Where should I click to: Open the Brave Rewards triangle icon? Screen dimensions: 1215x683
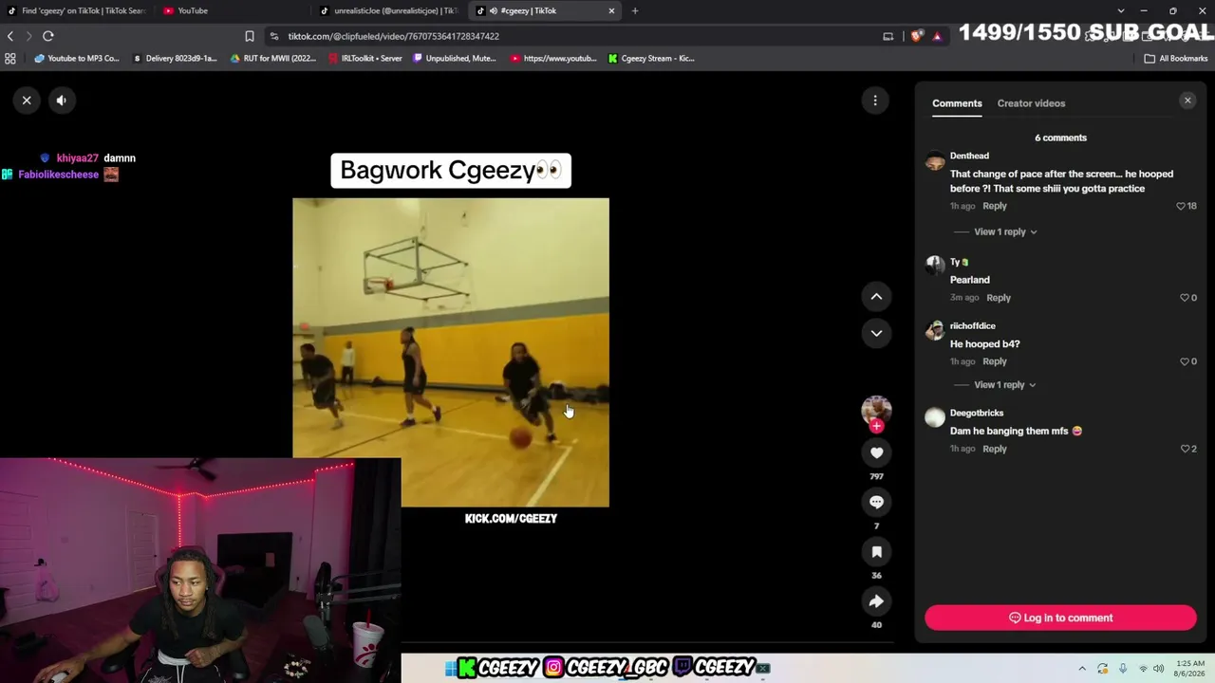pos(937,36)
